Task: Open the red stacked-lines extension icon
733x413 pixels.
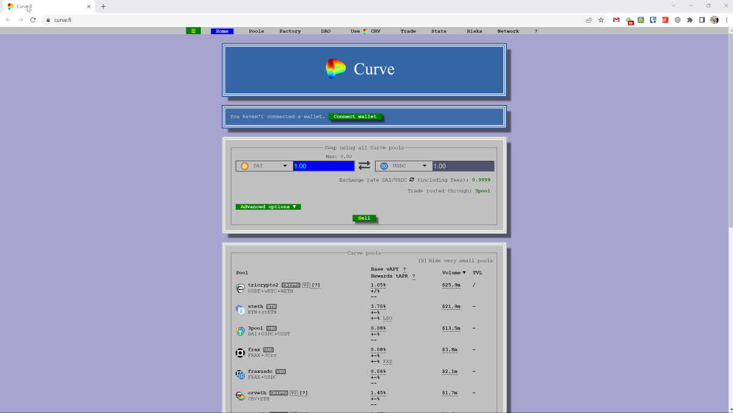Action: pos(665,20)
